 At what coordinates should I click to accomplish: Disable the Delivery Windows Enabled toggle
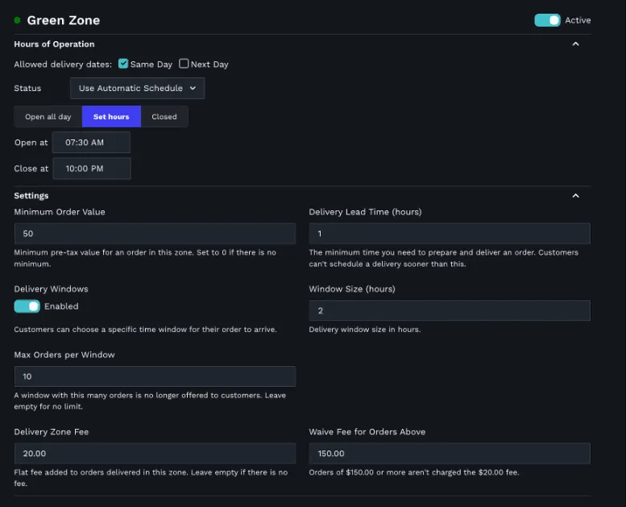coord(27,306)
